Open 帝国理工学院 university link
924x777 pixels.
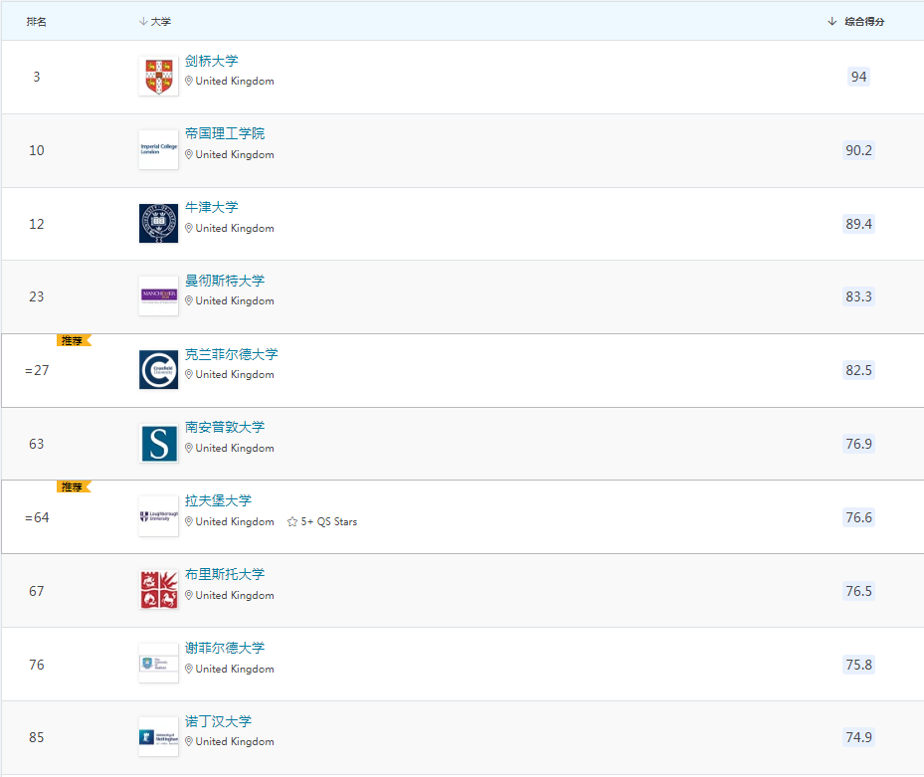225,133
